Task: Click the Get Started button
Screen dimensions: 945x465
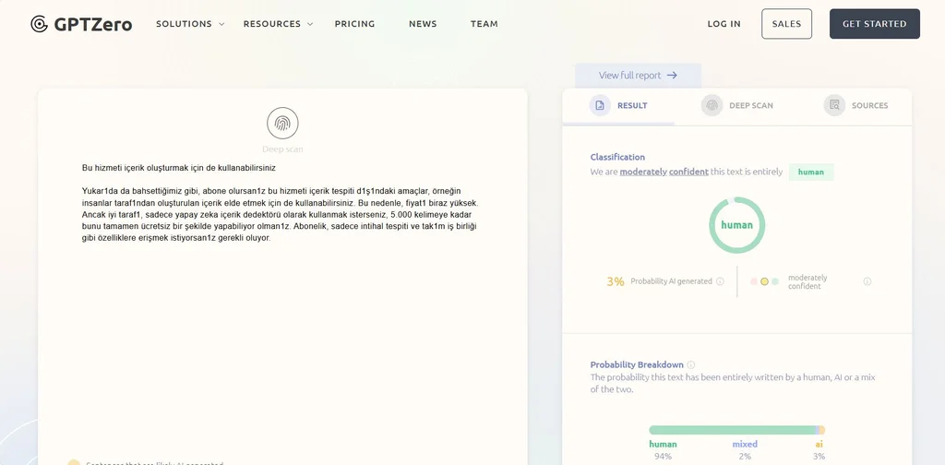Action: pyautogui.click(x=875, y=24)
